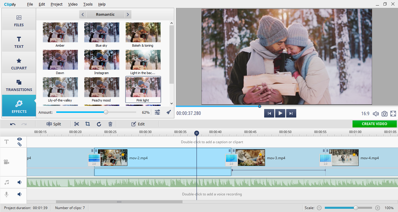Open transition before mov-3.mp4
398x212 pixels.
(232, 160)
